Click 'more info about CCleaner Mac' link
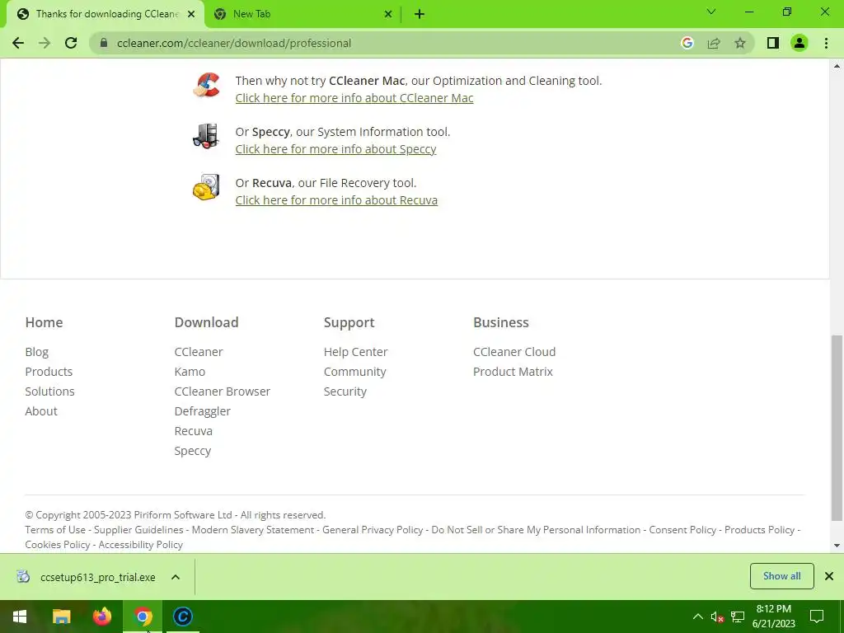The image size is (844, 633). coord(354,98)
